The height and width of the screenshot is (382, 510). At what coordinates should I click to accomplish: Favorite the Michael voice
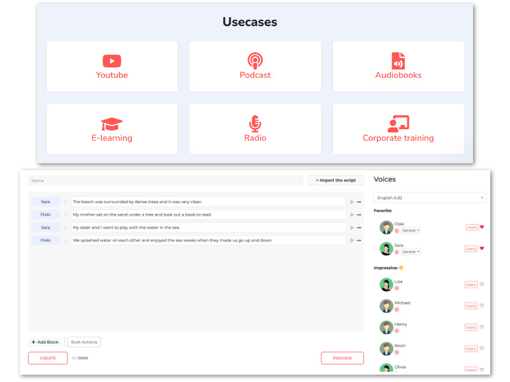(482, 306)
